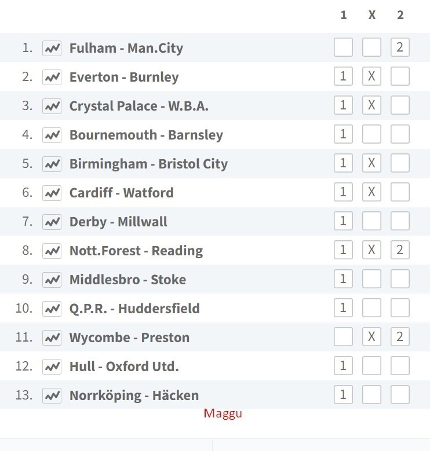430x451 pixels.
Task: Open statistics icon for Derby - Millwall
Action: (52, 222)
